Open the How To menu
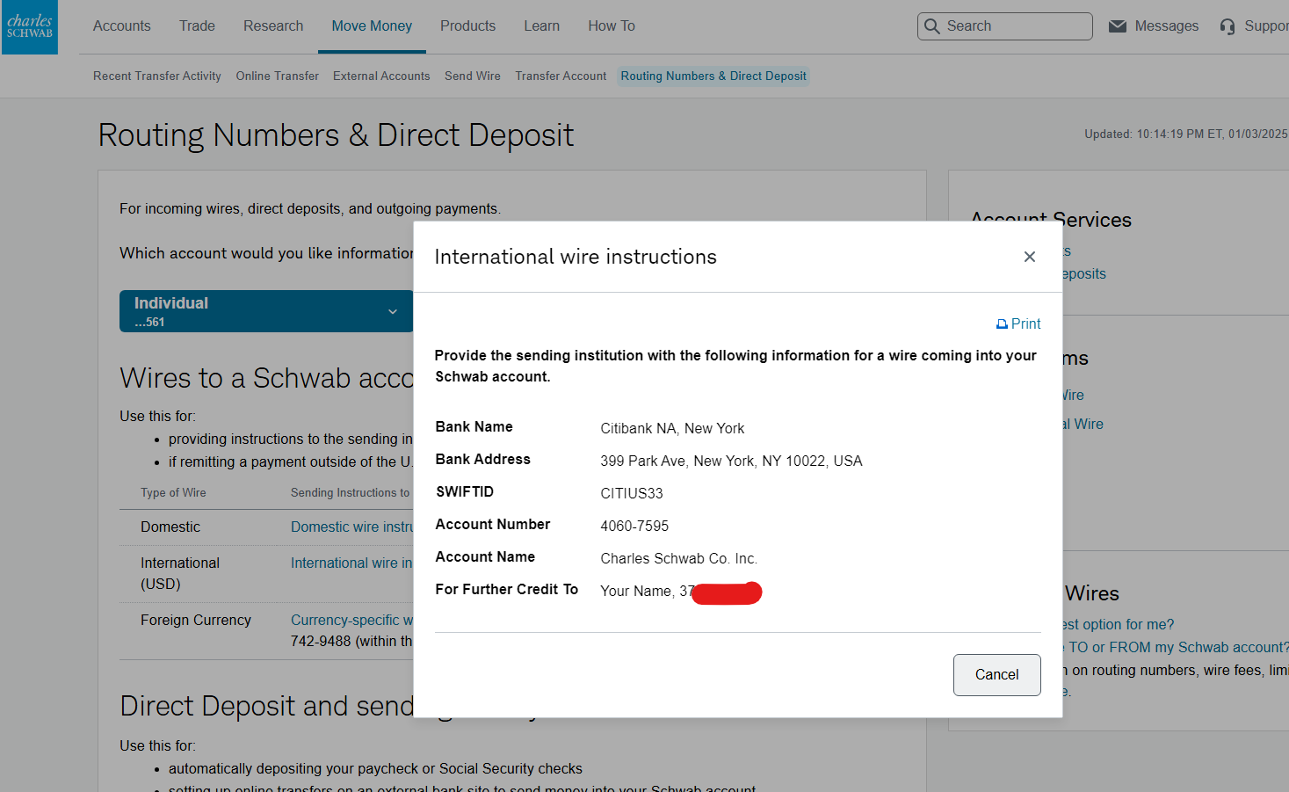 [x=612, y=26]
